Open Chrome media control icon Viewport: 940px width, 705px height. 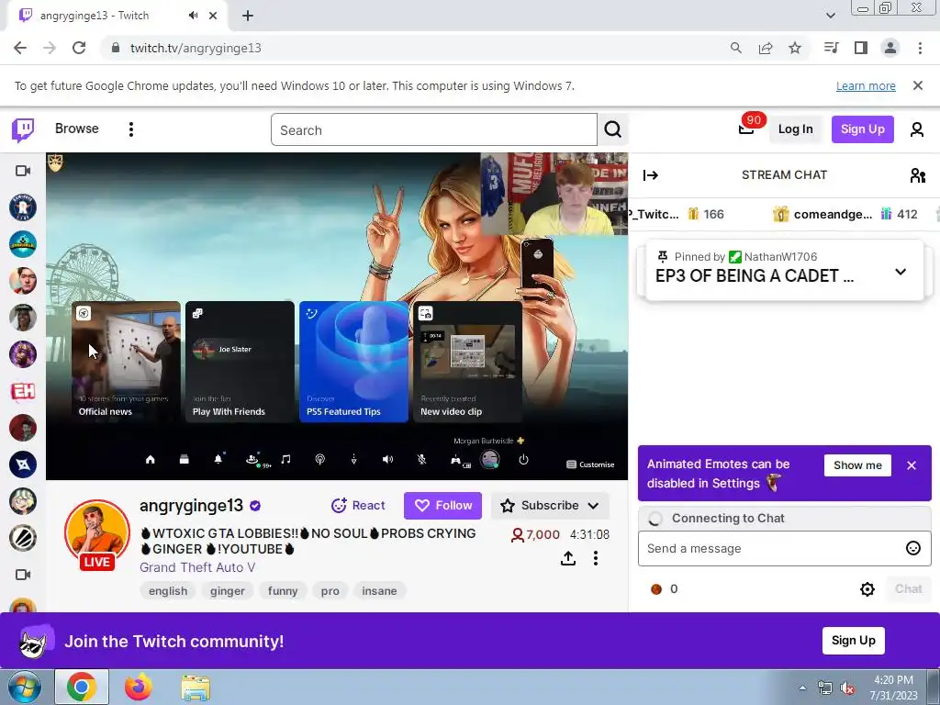(831, 48)
